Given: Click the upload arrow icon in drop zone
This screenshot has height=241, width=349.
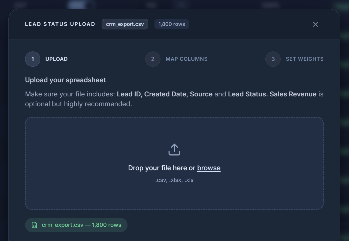Looking at the screenshot, I should coord(174,150).
